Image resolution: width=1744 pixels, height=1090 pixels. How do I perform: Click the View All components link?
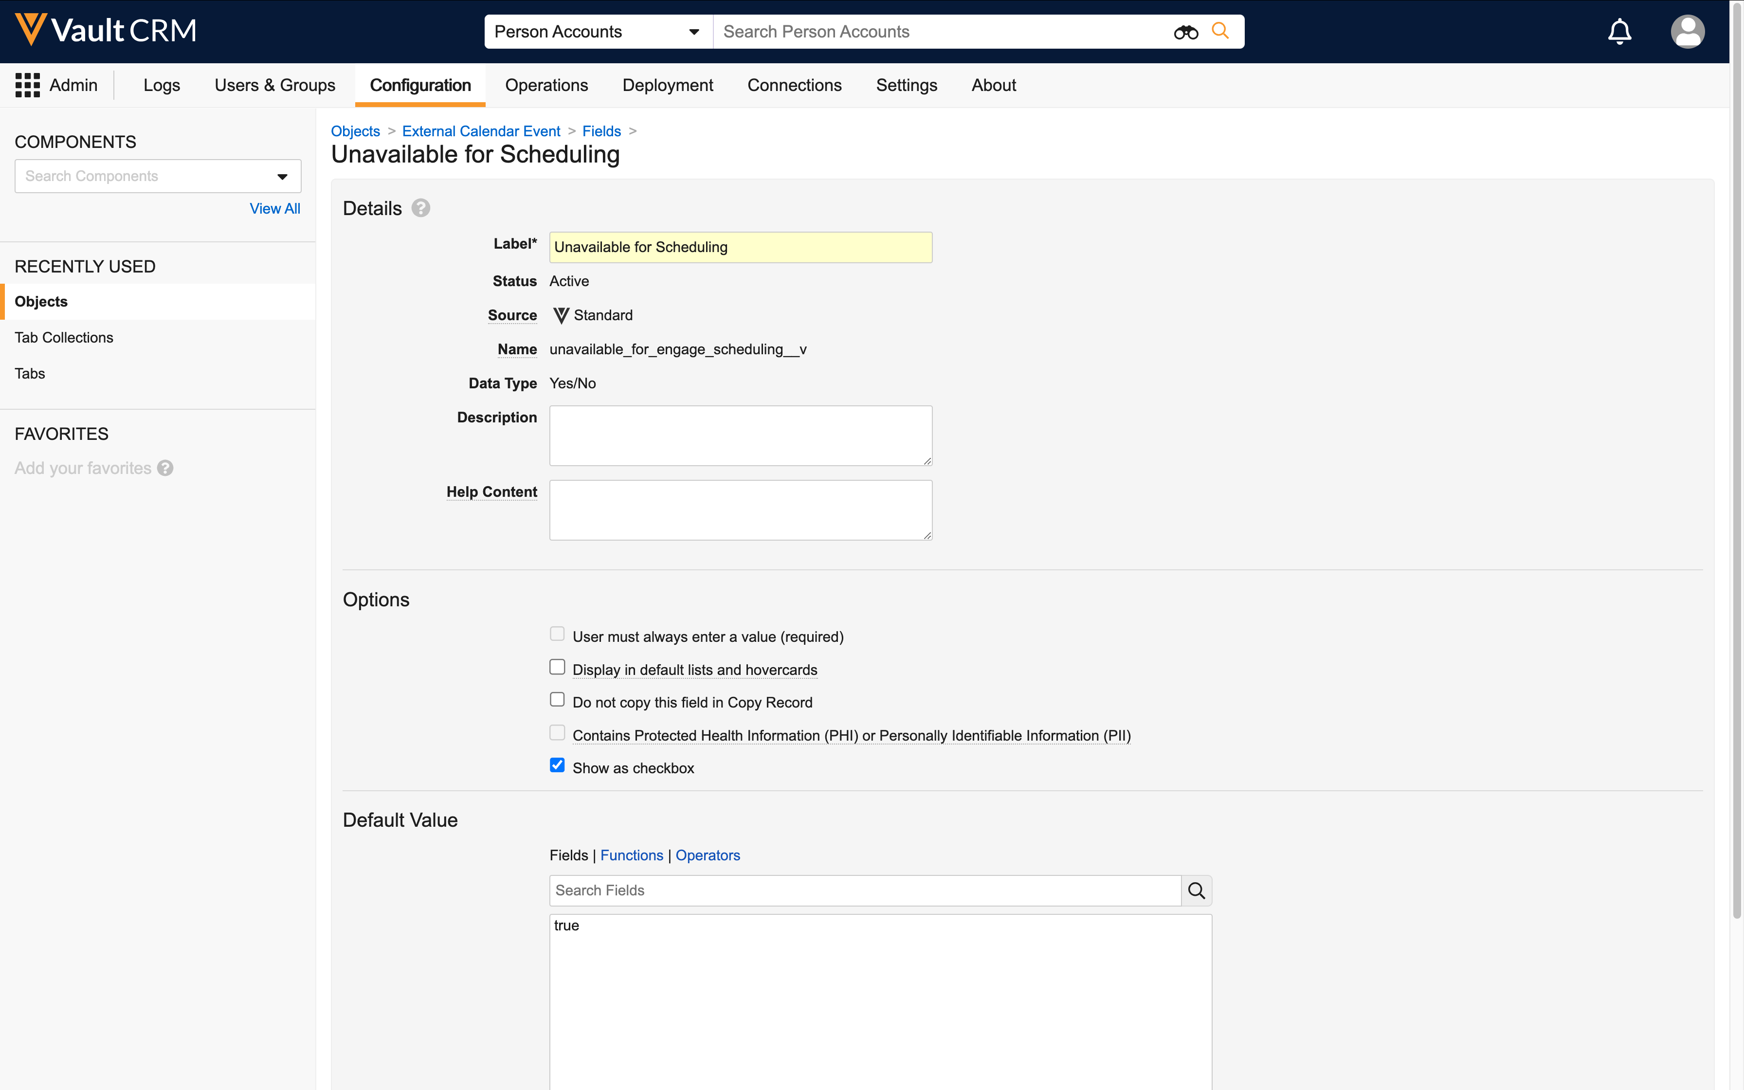click(274, 208)
